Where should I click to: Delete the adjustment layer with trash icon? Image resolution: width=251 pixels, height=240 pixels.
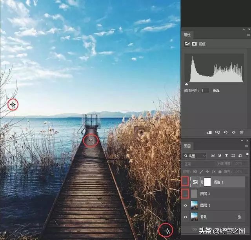(x=242, y=133)
